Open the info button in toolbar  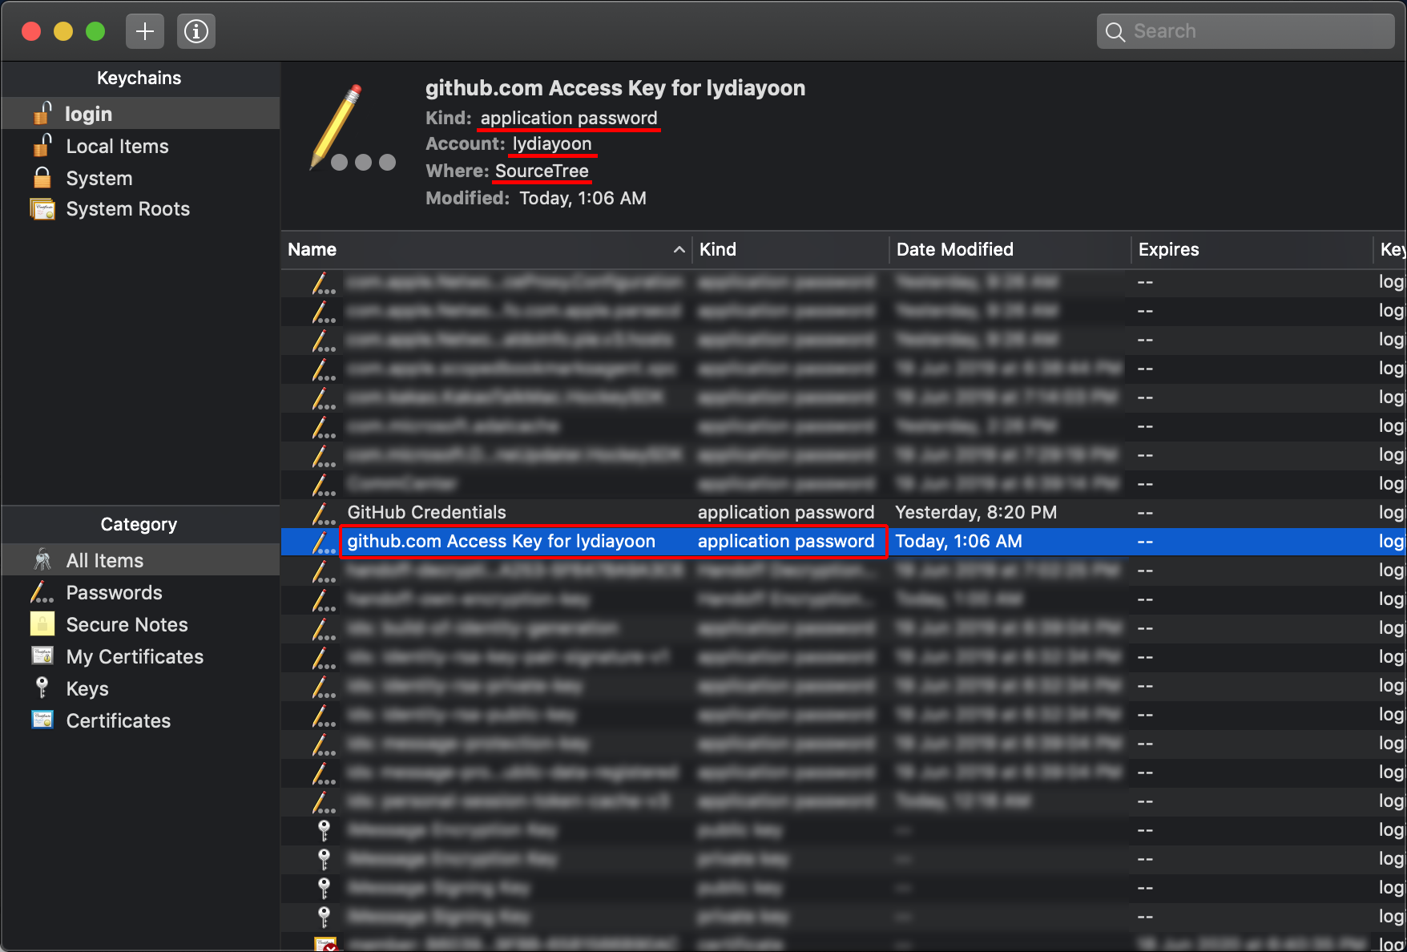[196, 31]
